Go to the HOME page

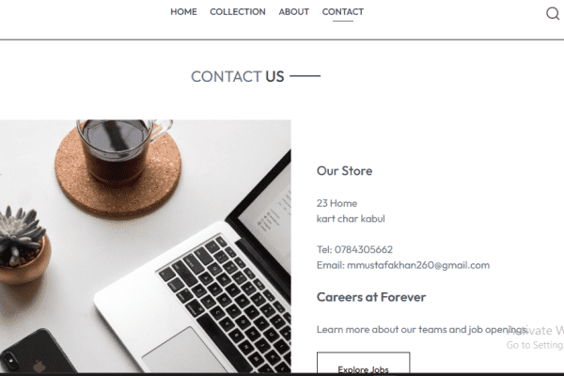tap(184, 12)
